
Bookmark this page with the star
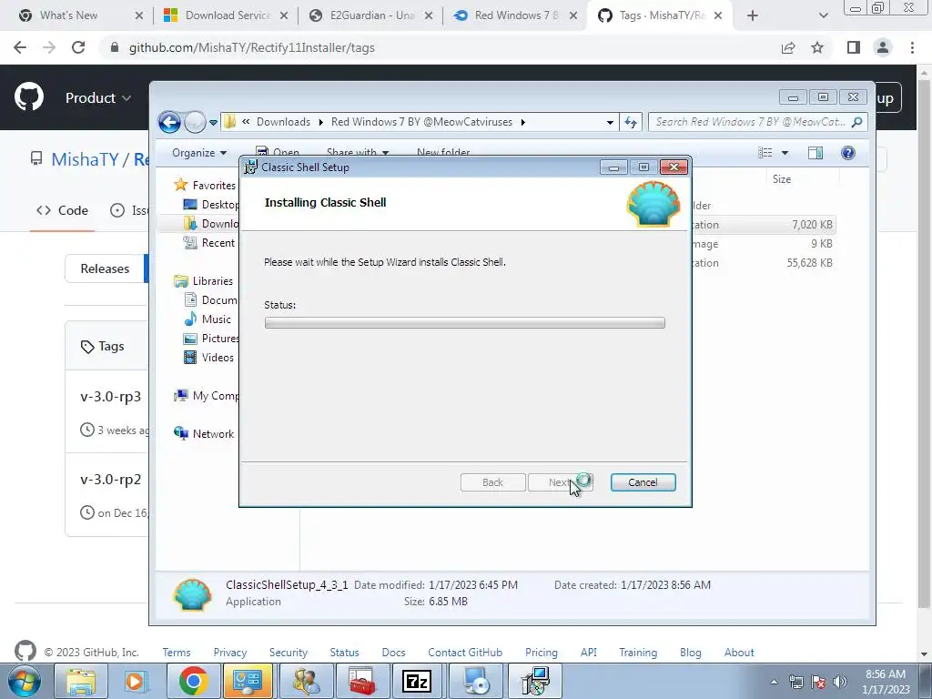click(x=817, y=47)
